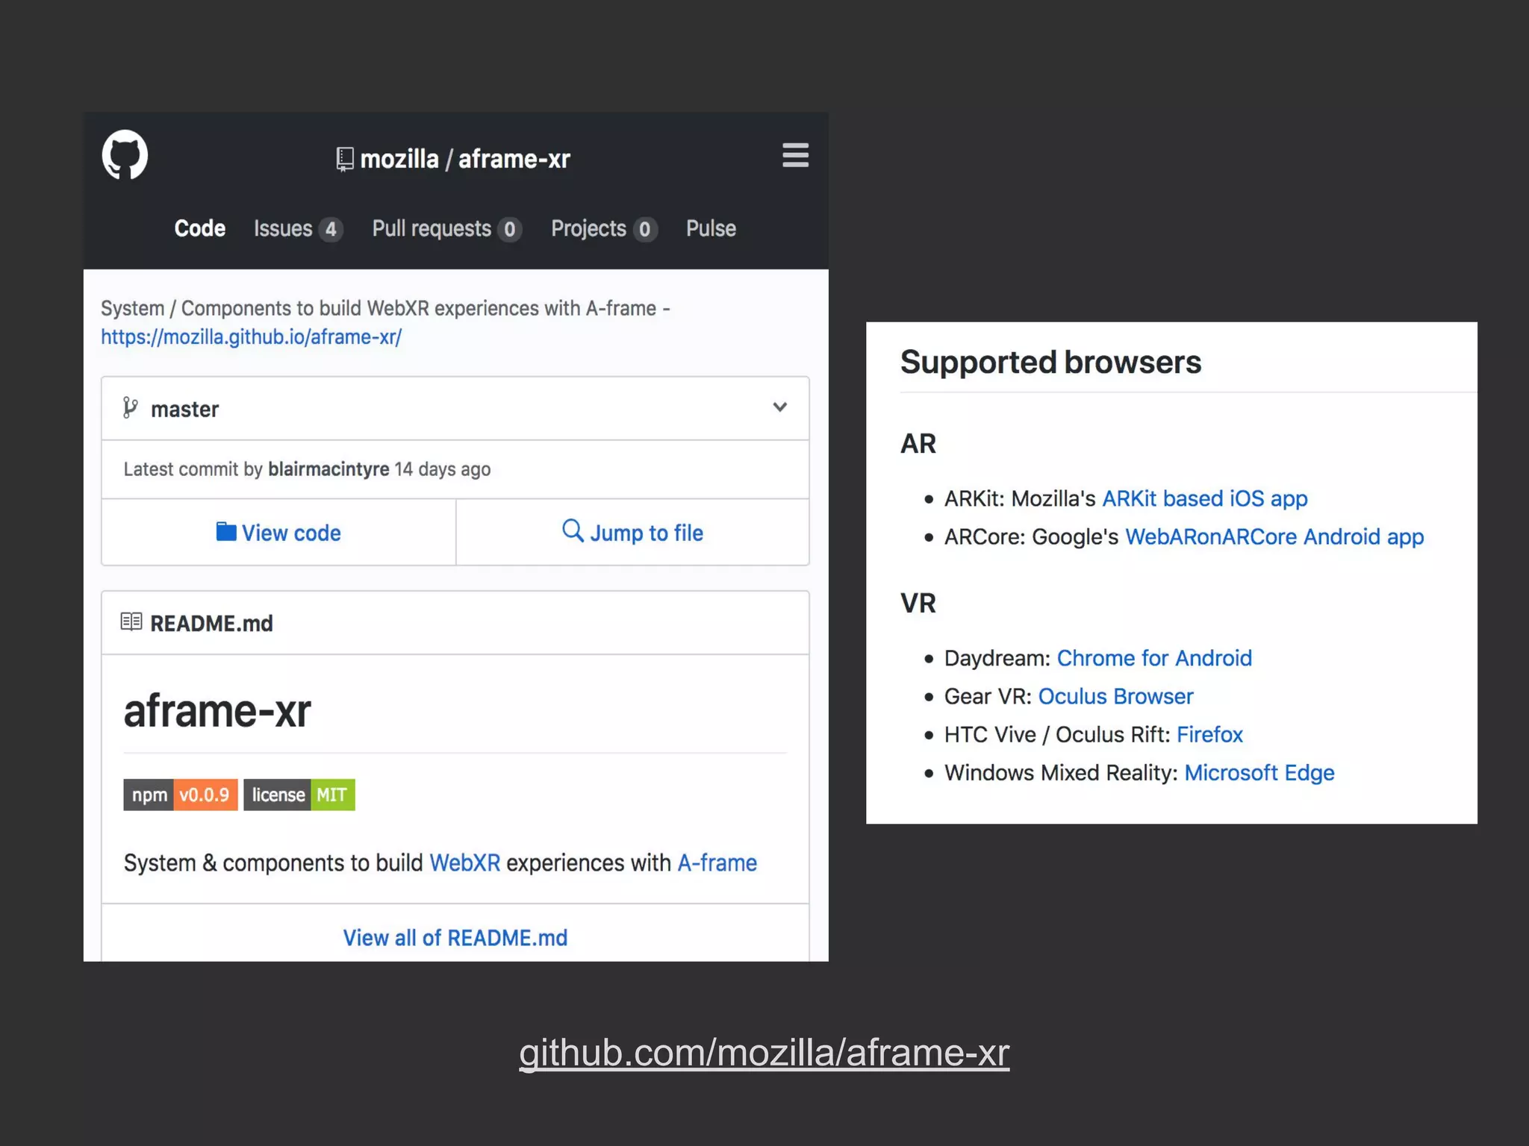
Task: Click the branch icon next to master
Action: click(131, 408)
